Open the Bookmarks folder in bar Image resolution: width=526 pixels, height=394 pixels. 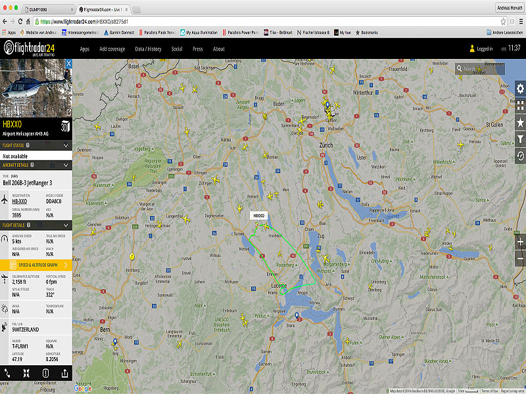(367, 32)
